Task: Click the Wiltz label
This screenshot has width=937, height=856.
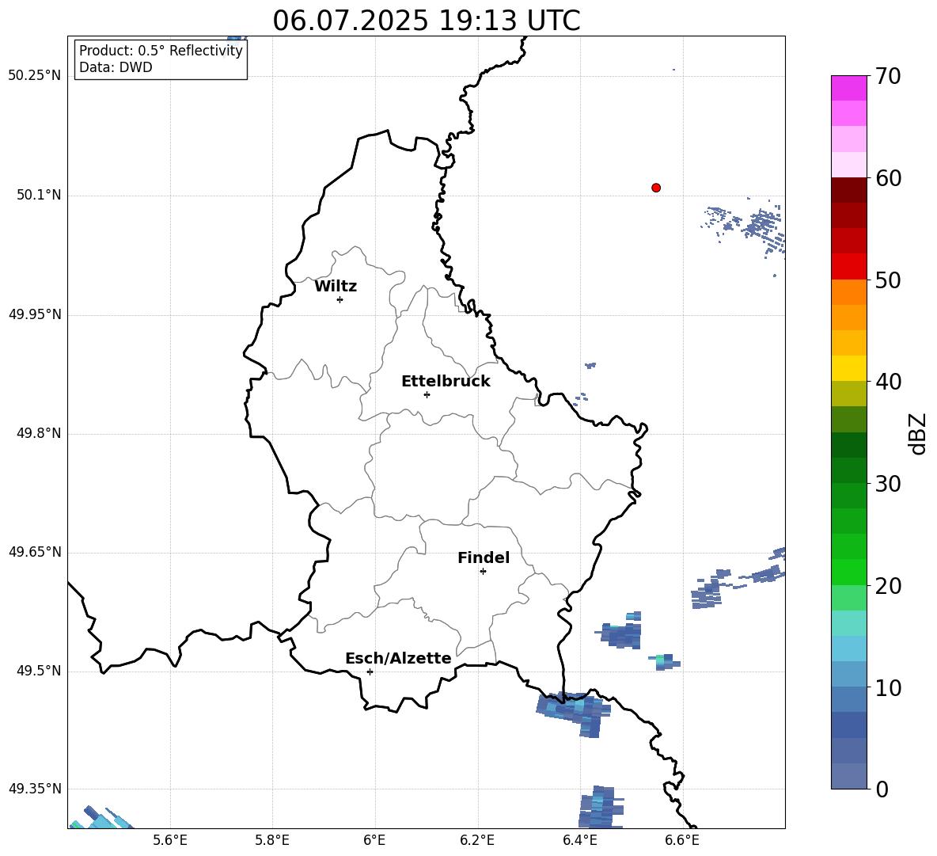Action: click(336, 287)
